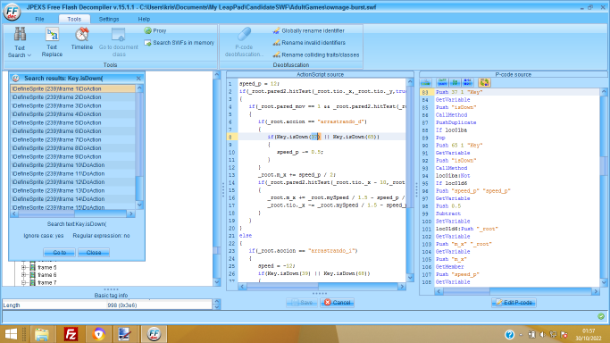Expand the frame 5 tree node

coord(24,267)
